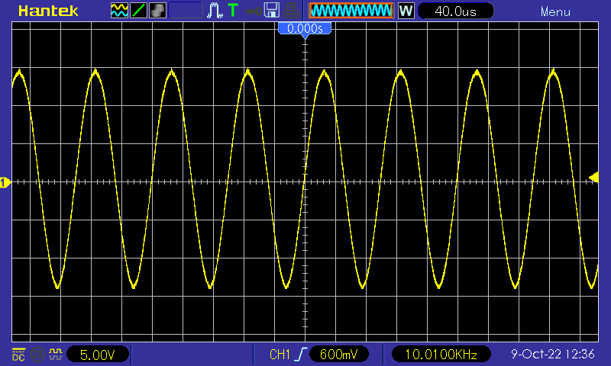Click the 40.0us timebase readout
The image size is (611, 366).
[455, 11]
